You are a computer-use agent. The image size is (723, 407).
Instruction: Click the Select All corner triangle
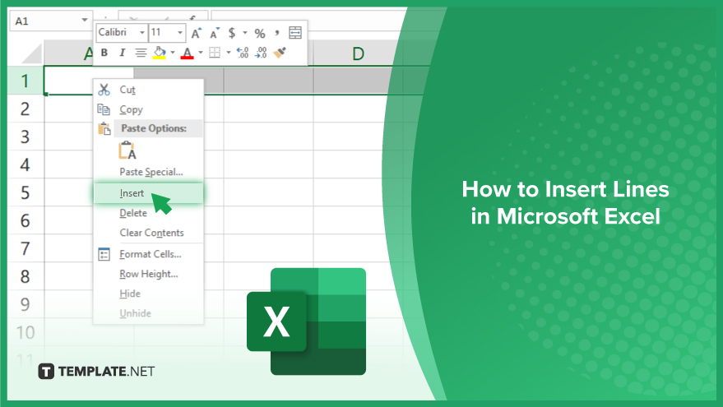[x=31, y=54]
